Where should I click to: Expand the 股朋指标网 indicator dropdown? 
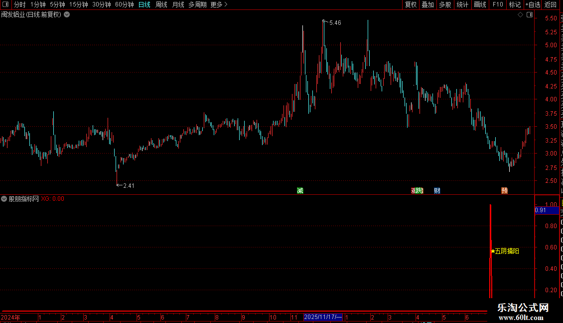click(x=4, y=199)
